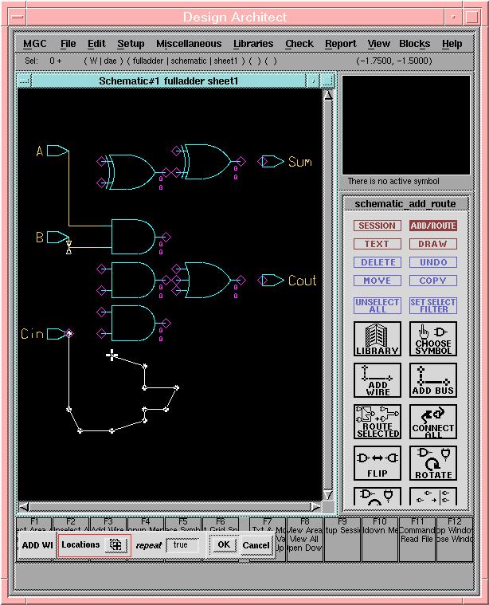Click the Connect All icon

(x=433, y=422)
